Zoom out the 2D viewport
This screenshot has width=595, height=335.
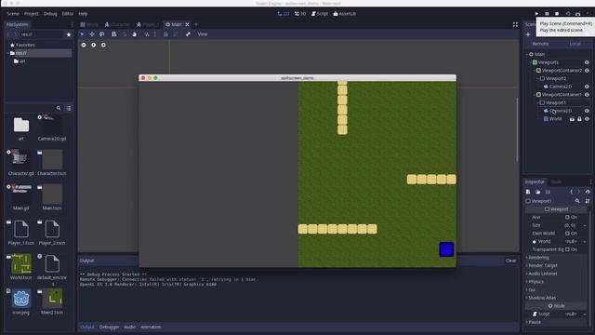[84, 45]
